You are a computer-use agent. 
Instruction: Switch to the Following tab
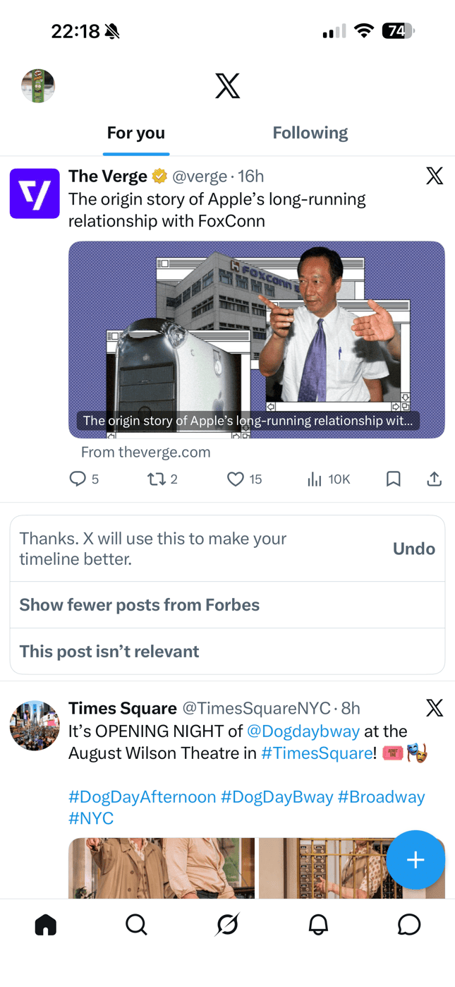tap(310, 133)
